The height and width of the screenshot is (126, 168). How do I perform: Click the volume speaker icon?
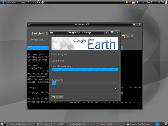(x=138, y=2)
